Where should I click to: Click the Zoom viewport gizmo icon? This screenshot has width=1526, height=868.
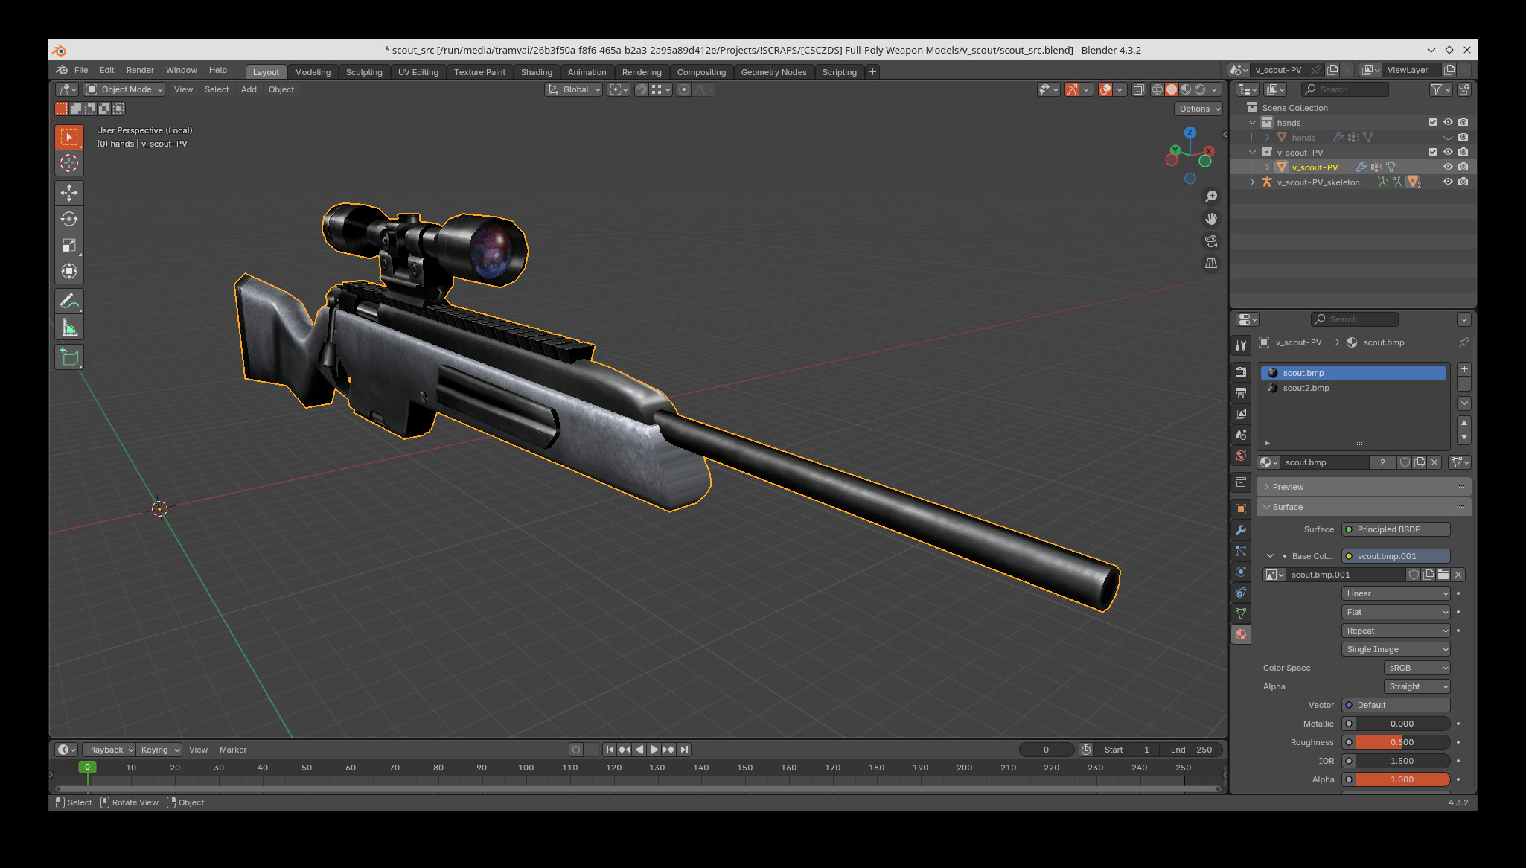pos(1211,196)
